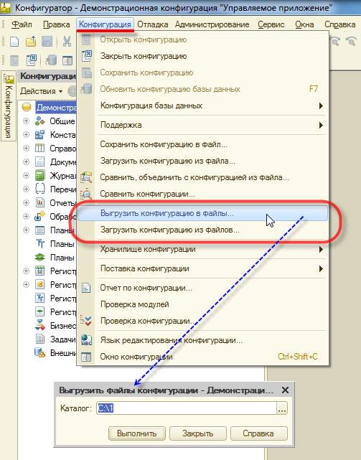
Task: Click the Open file toolbar icon
Action: point(31,42)
